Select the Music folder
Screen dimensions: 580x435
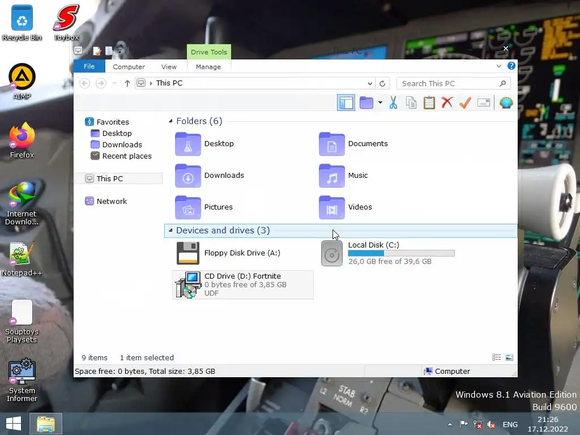343,176
